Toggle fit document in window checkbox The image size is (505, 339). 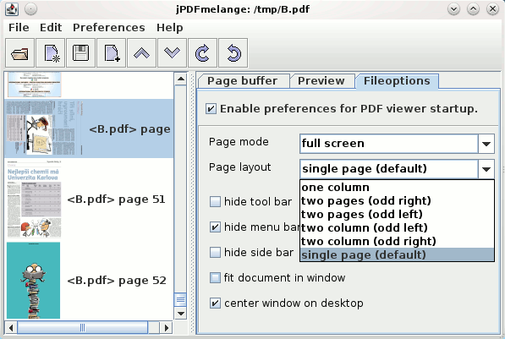click(215, 277)
